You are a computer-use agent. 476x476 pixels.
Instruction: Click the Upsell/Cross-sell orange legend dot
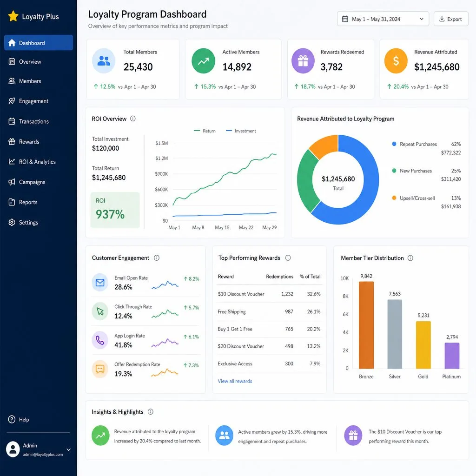click(x=394, y=198)
